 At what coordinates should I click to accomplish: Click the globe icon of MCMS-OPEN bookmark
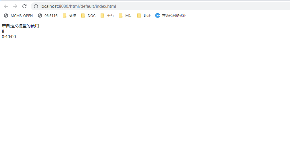click(x=6, y=16)
